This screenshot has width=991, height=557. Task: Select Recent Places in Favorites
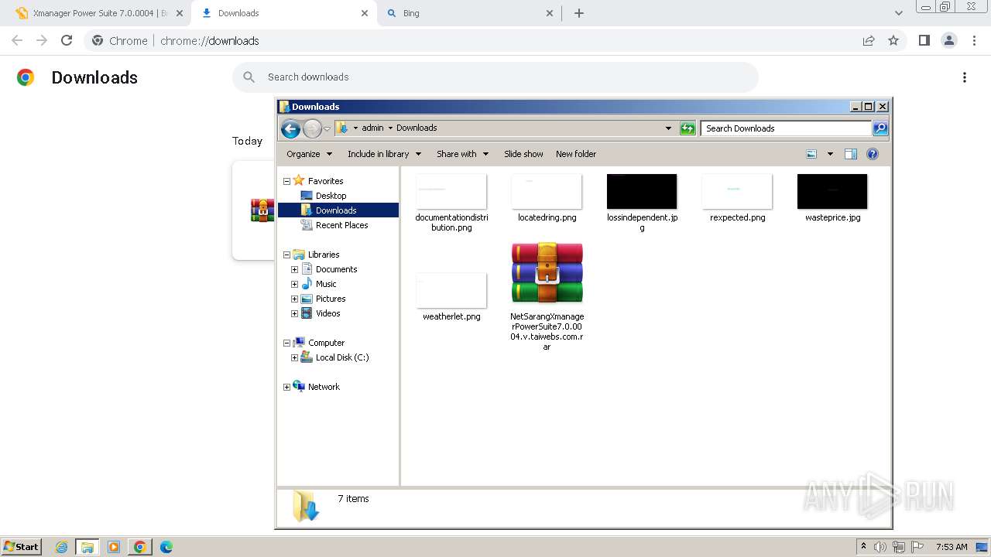[341, 225]
